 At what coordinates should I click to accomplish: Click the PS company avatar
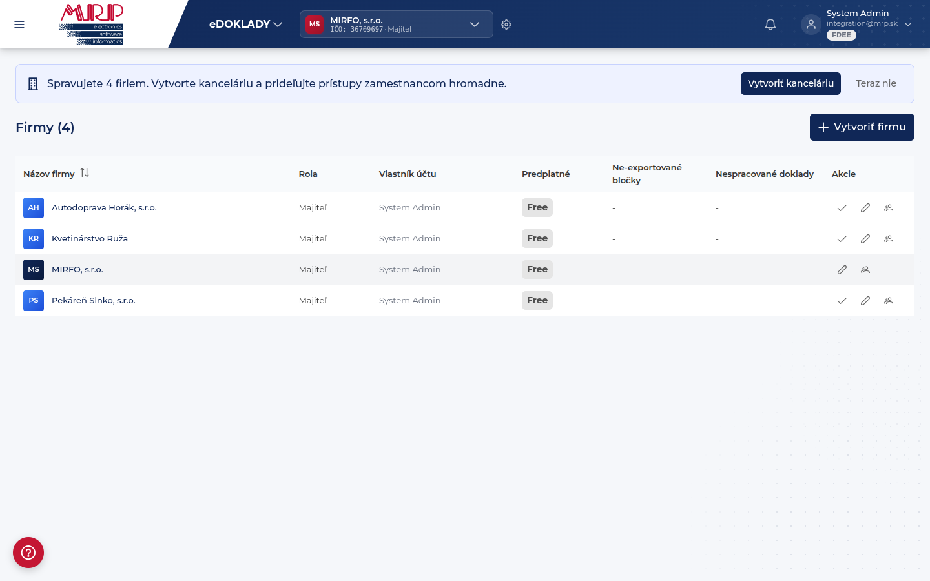click(34, 301)
